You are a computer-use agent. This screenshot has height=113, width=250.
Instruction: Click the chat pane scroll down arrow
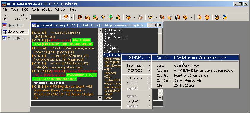click(x=100, y=98)
